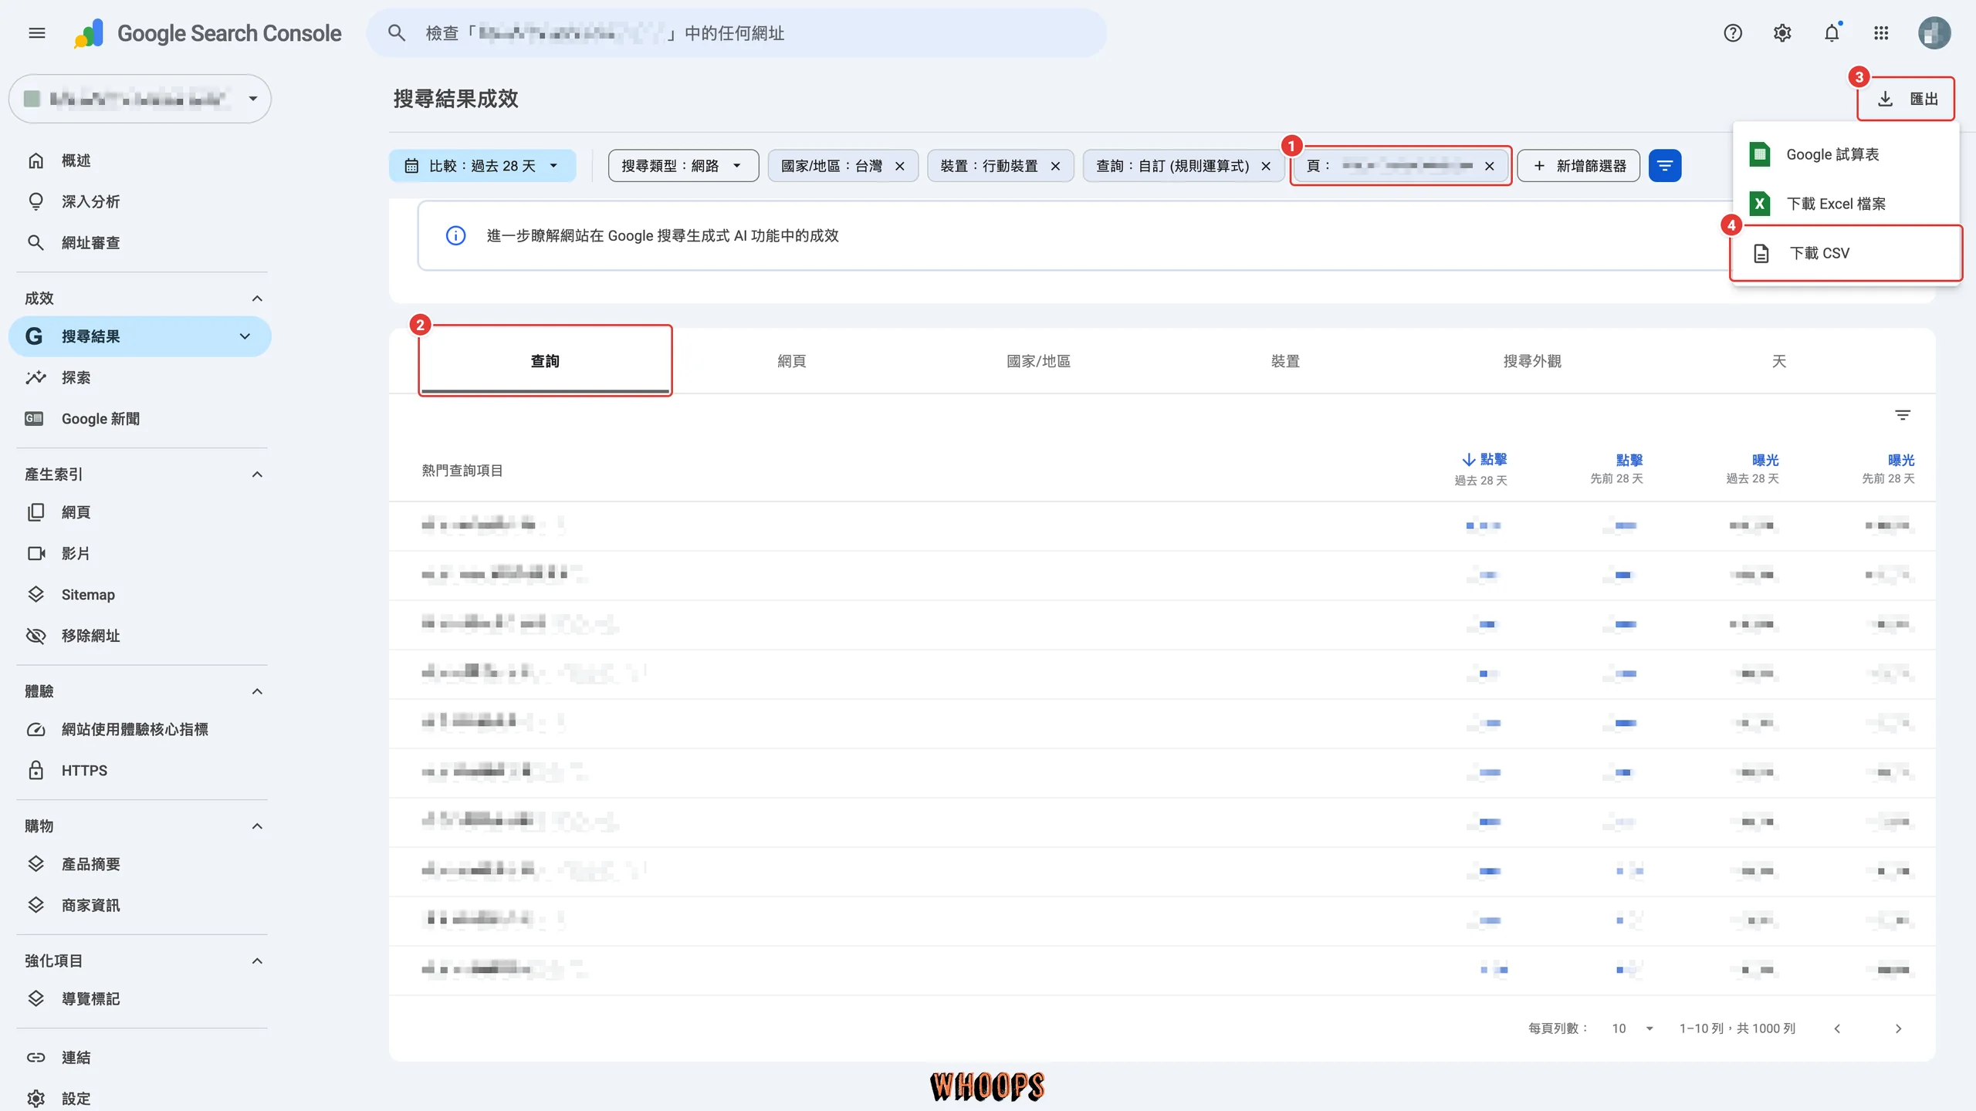Open the 比較:過去 28 天 date dropdown
Viewport: 1976px width, 1111px height.
coord(482,166)
